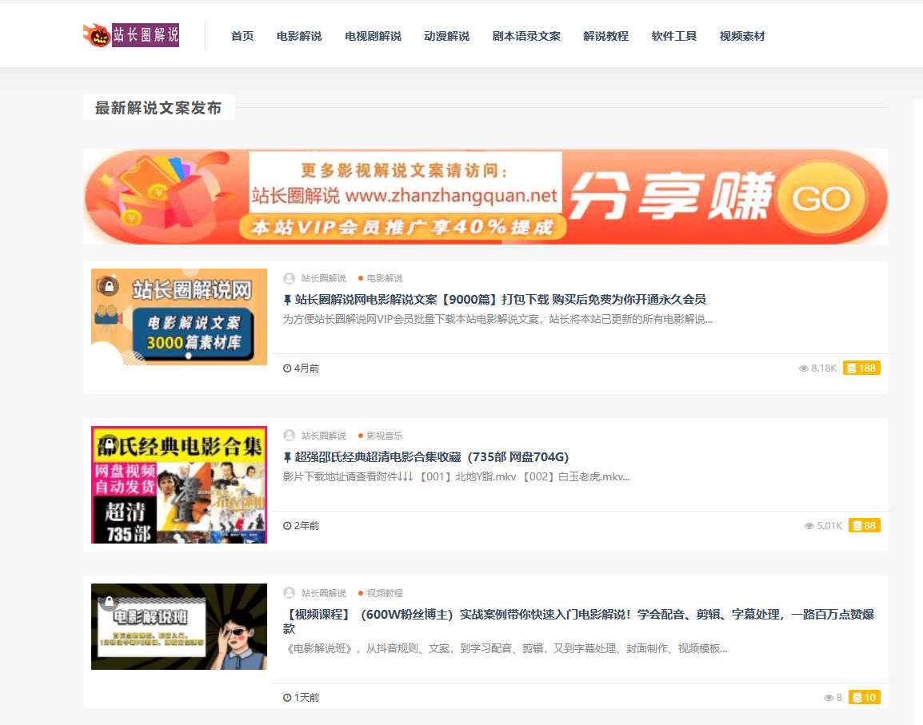This screenshot has height=725, width=923.
Task: Click 影视音乐 category tag
Action: click(385, 436)
